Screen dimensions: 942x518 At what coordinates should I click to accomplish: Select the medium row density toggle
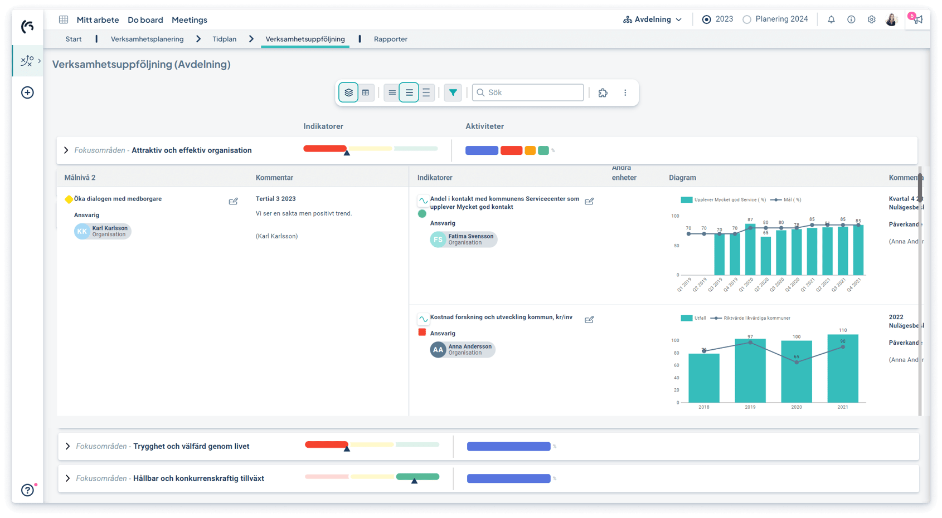409,92
